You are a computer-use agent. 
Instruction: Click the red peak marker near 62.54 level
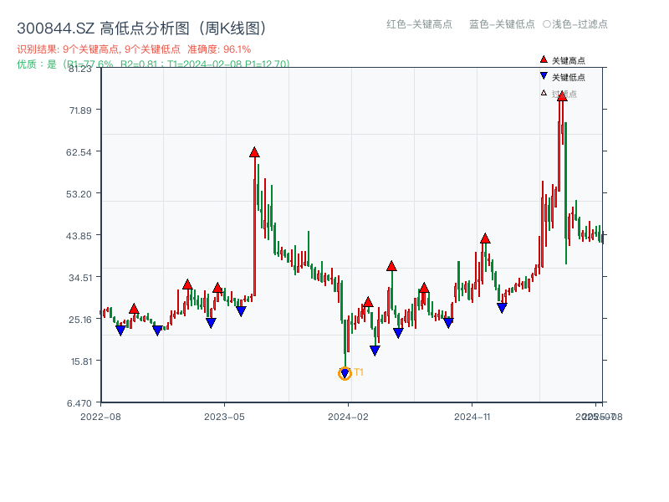point(255,152)
